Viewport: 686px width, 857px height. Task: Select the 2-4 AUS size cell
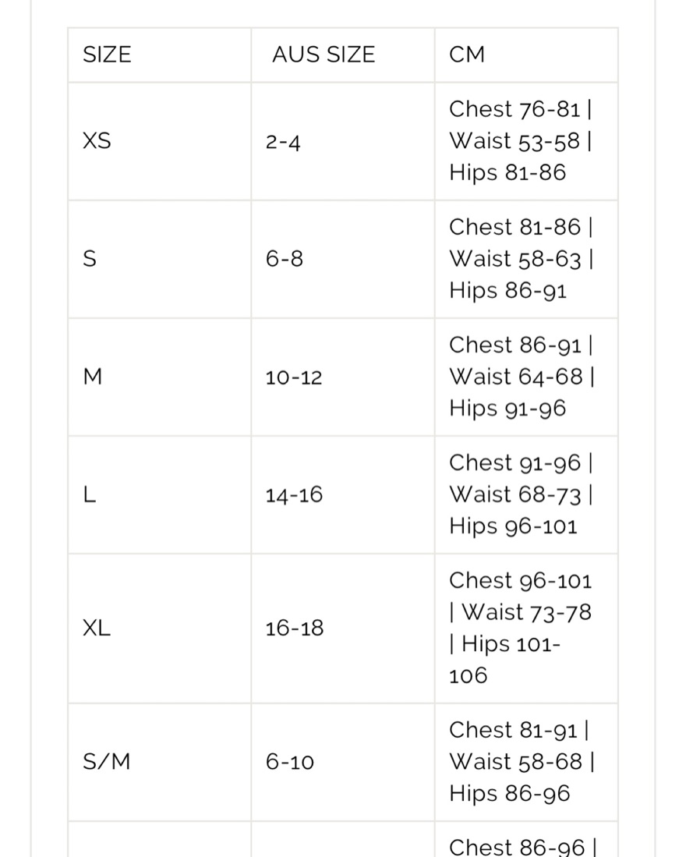tap(343, 141)
